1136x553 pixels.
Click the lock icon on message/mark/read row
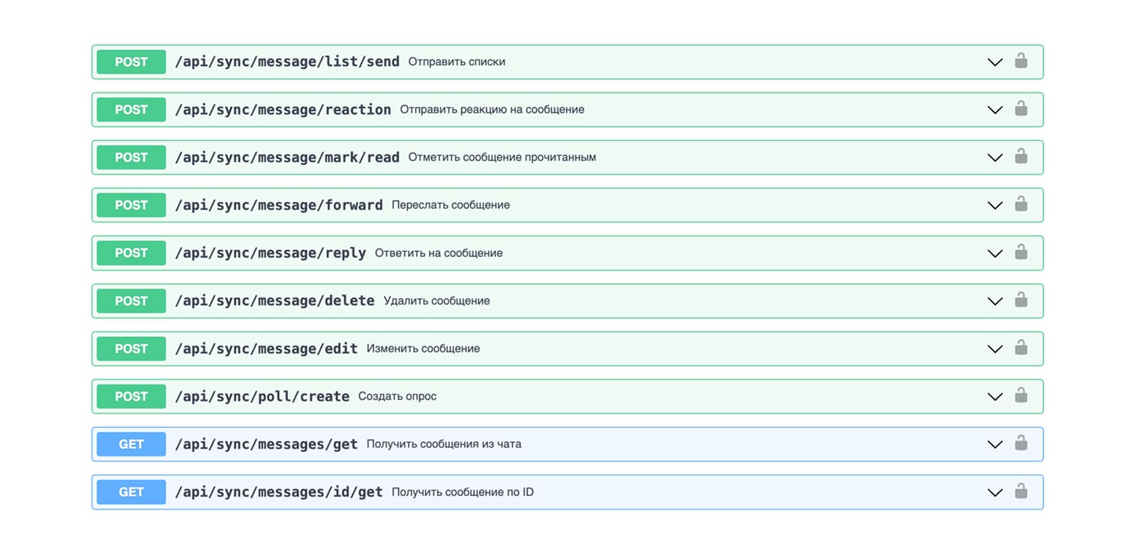click(1021, 157)
